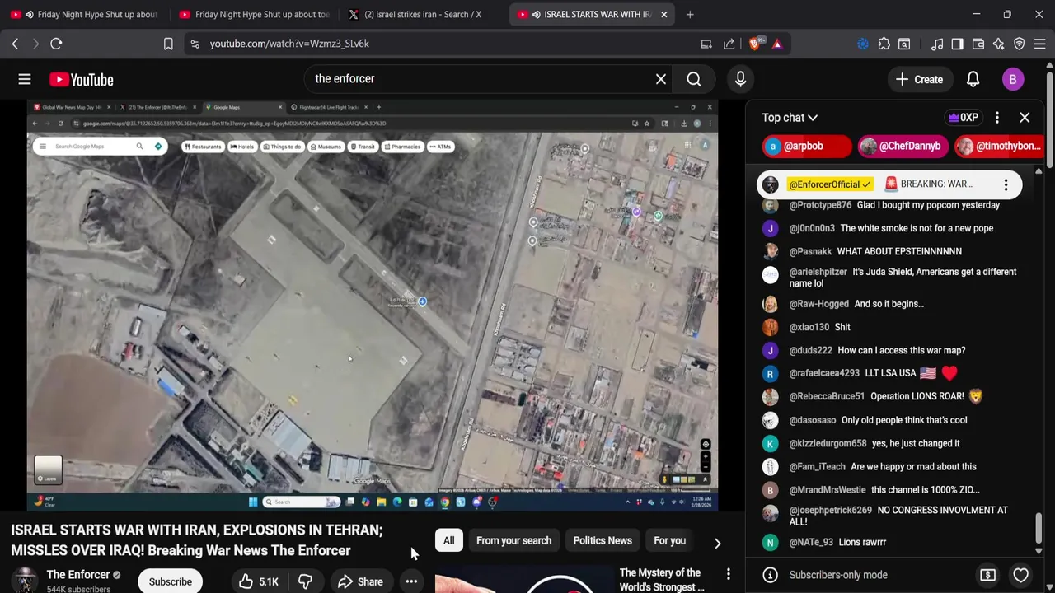The width and height of the screenshot is (1055, 593).
Task: Click Brave Shields lion icon
Action: [x=754, y=44]
